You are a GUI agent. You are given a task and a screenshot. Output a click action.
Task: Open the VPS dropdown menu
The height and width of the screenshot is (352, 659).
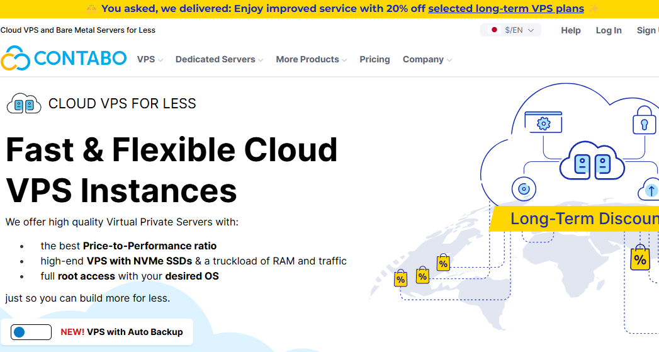click(x=150, y=59)
